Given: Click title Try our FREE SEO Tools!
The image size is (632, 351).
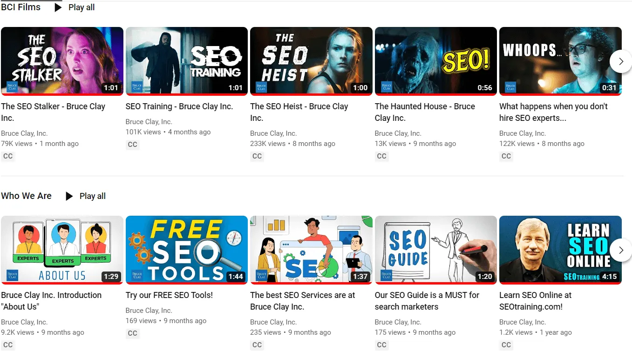Looking at the screenshot, I should pos(169,295).
